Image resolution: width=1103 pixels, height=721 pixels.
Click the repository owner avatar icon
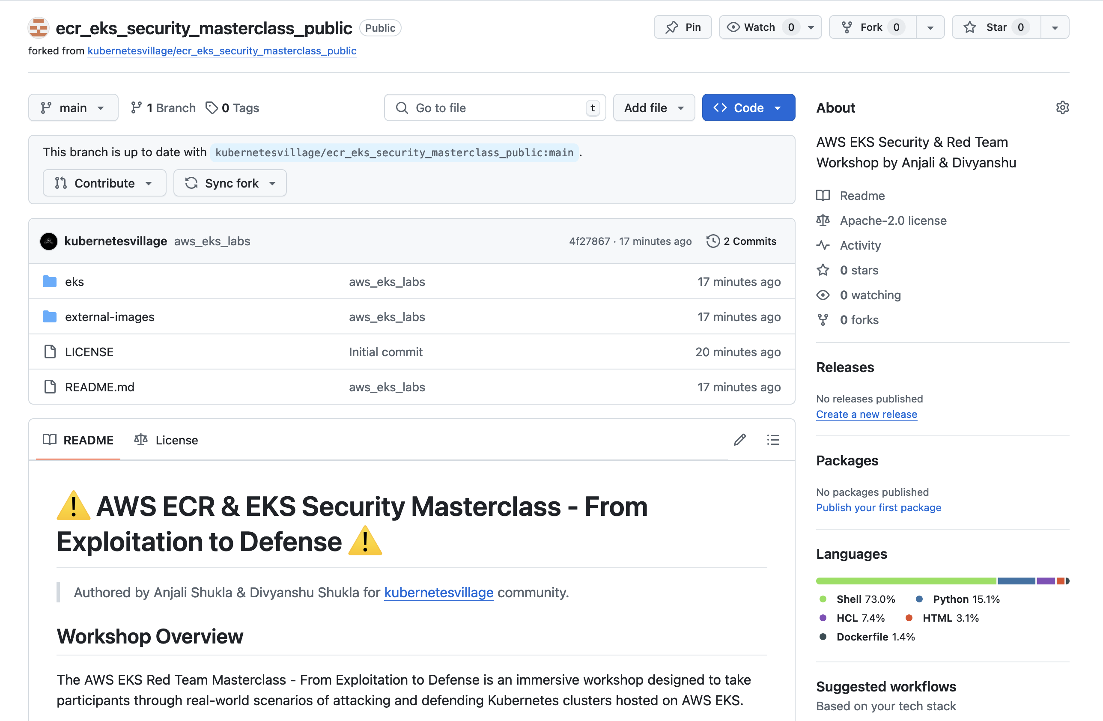pyautogui.click(x=39, y=28)
